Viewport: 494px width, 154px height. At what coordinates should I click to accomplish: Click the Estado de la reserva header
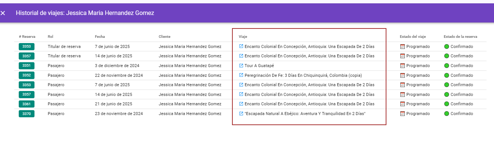point(460,37)
